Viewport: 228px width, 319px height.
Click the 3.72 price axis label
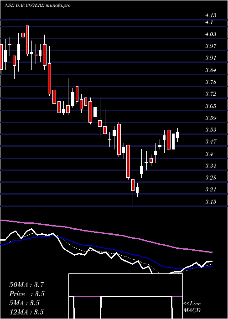click(x=211, y=94)
